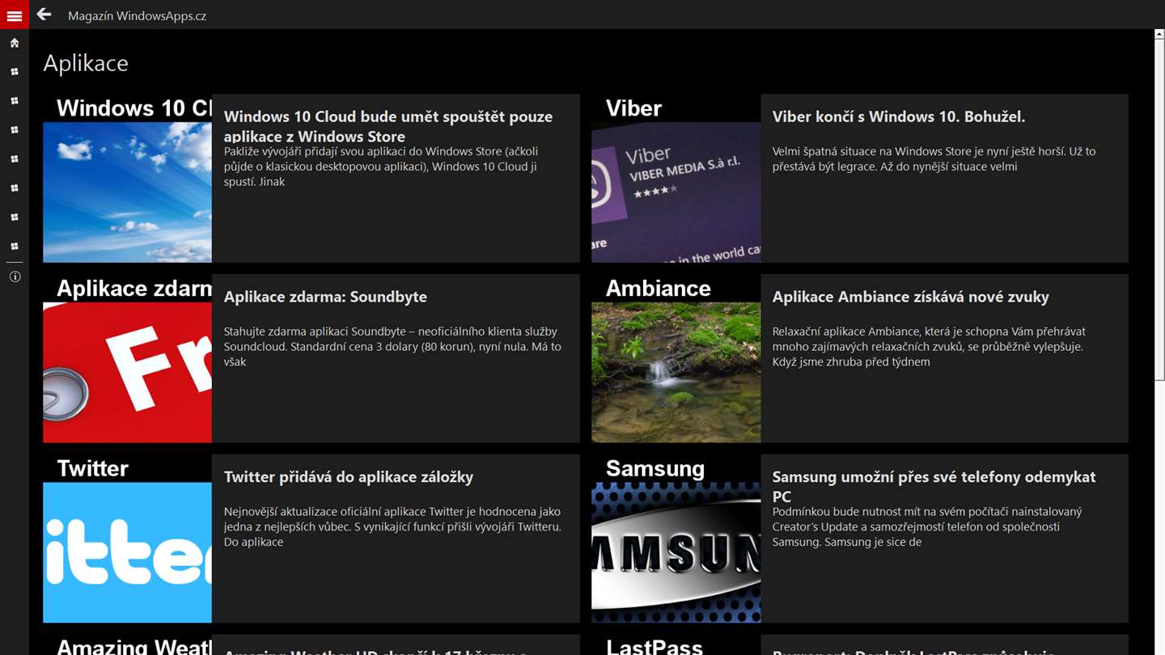Select the 'Relaxační aplikace Ambiance' excerpt

929,346
